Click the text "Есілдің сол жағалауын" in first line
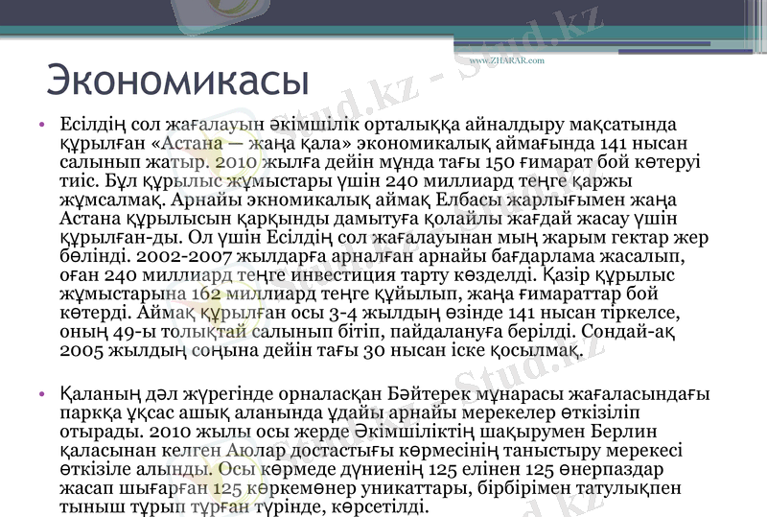 pos(162,125)
